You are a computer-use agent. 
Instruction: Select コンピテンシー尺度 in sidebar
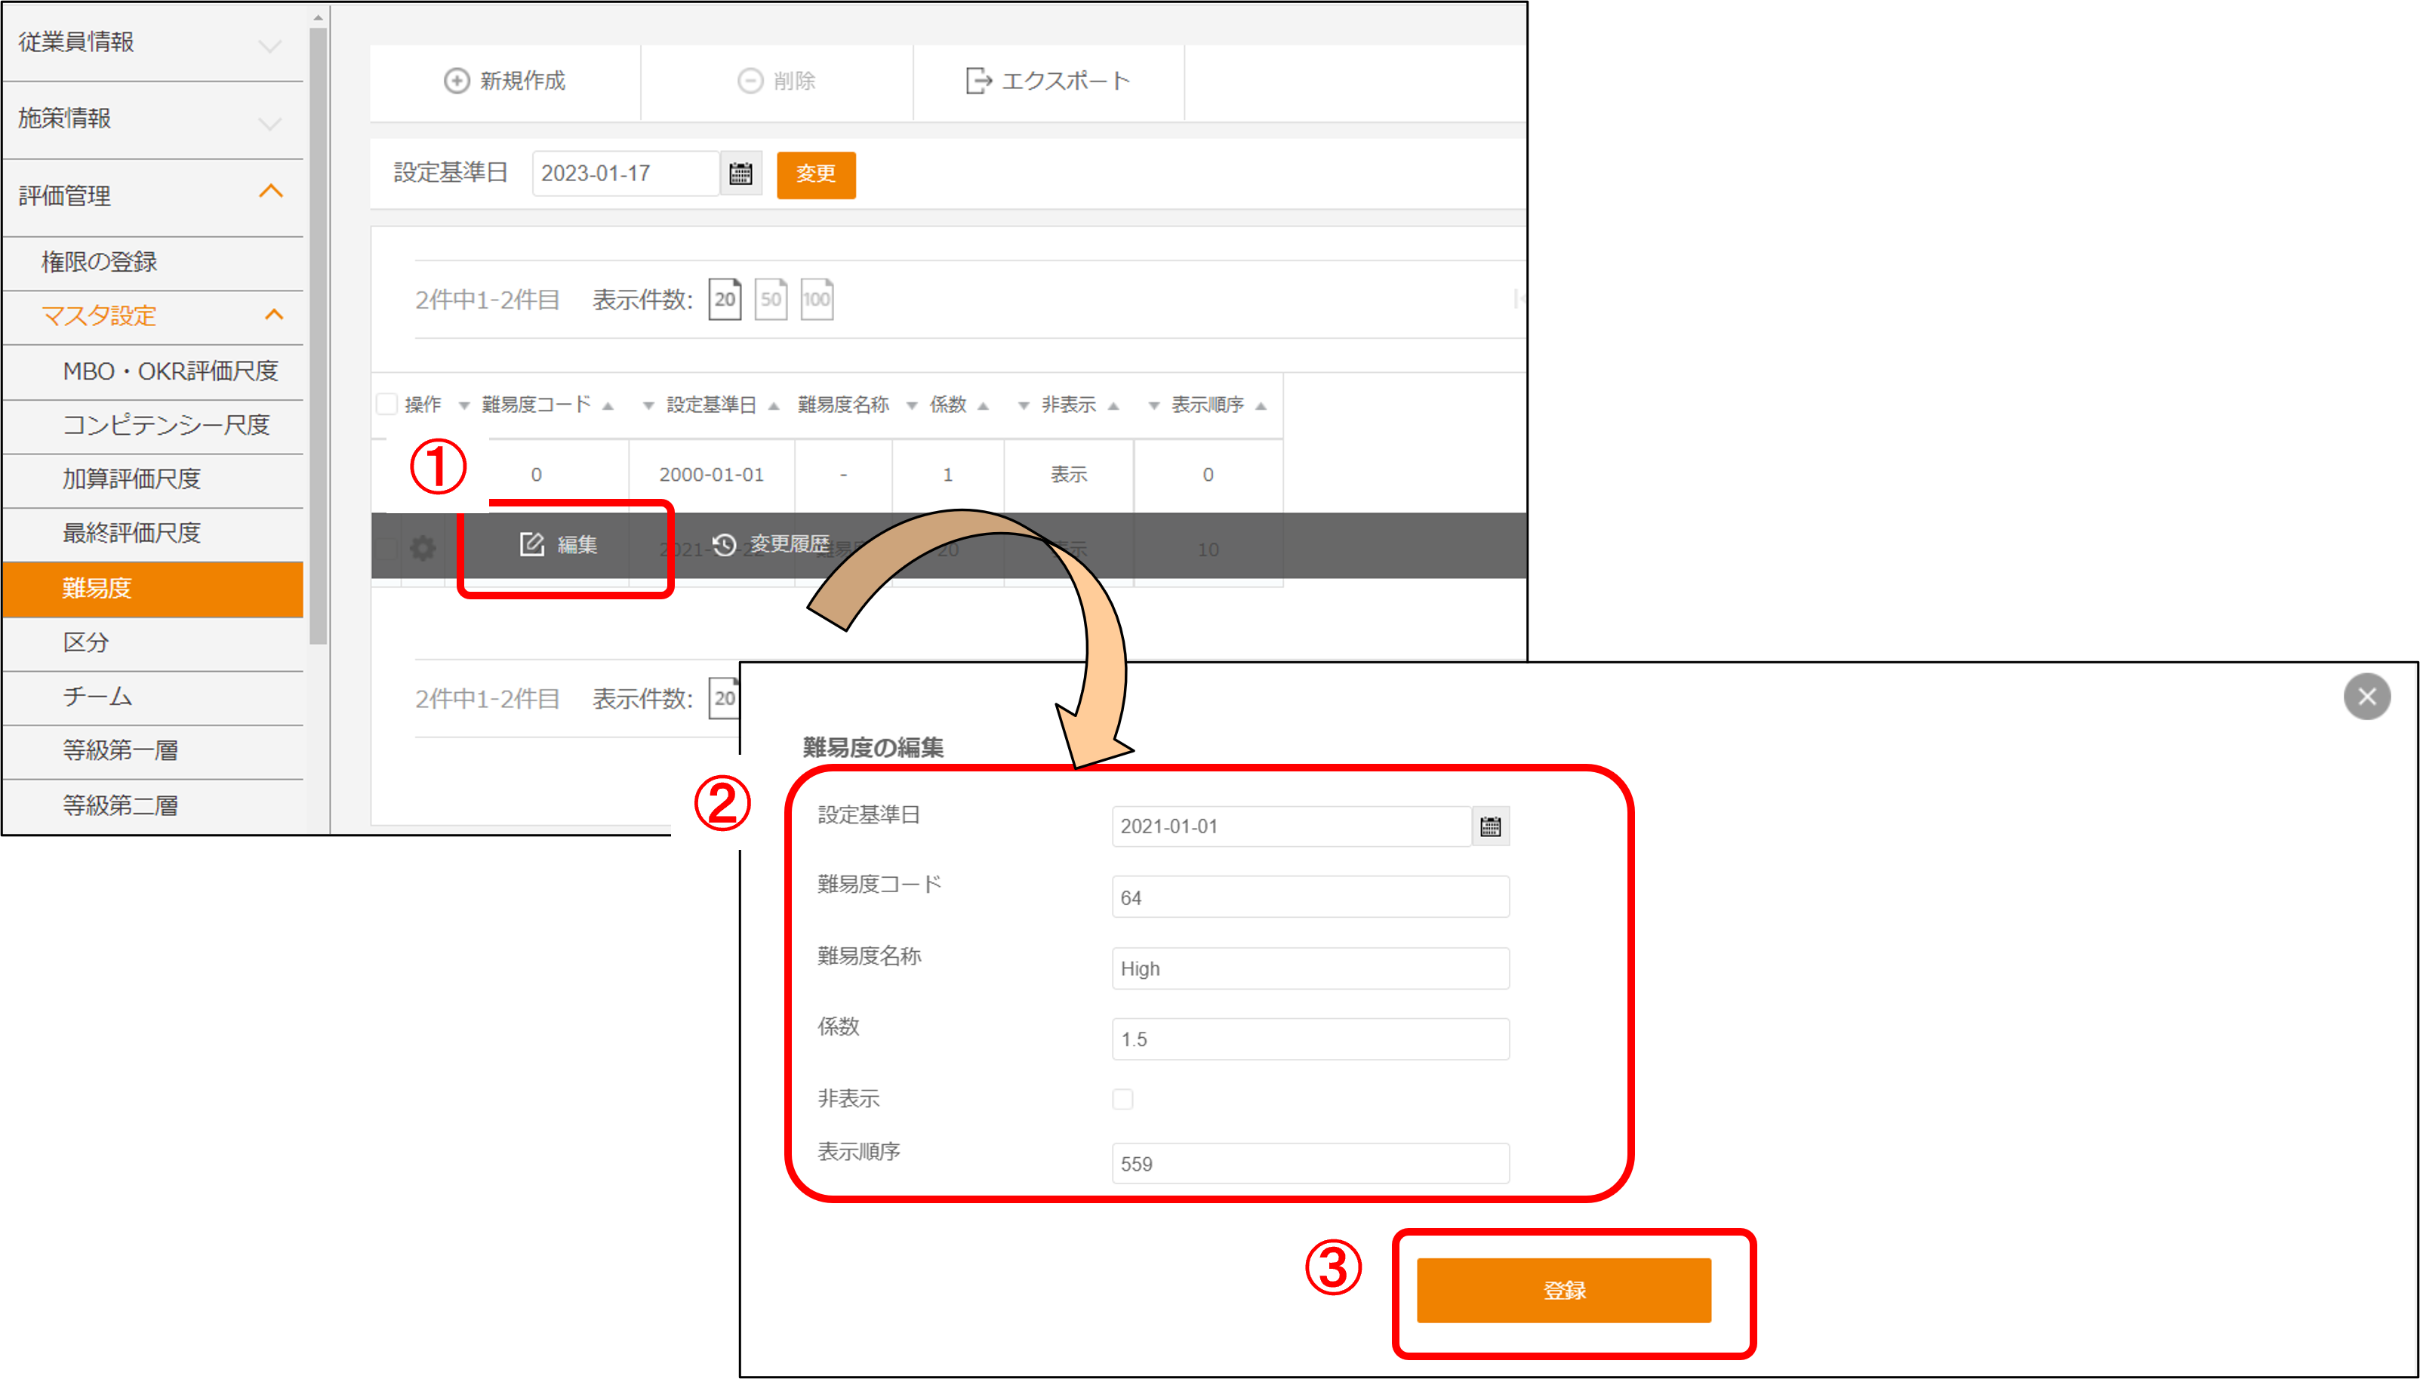pos(166,424)
